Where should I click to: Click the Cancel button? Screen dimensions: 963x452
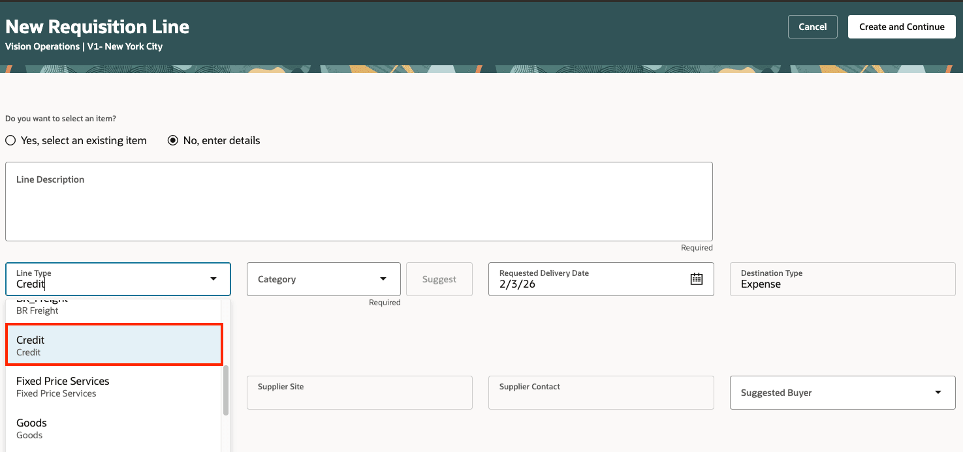[812, 27]
